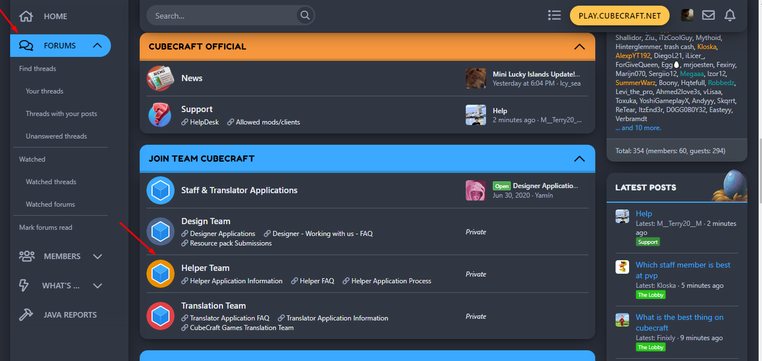This screenshot has width=762, height=361.
Task: Click the Helper Team orange cube icon
Action: [x=161, y=274]
